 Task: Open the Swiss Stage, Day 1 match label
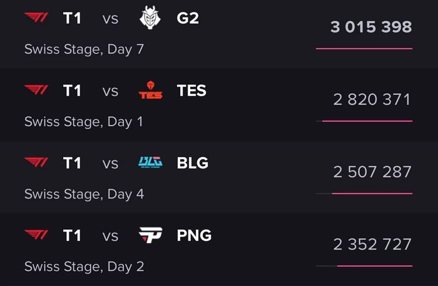click(x=83, y=122)
